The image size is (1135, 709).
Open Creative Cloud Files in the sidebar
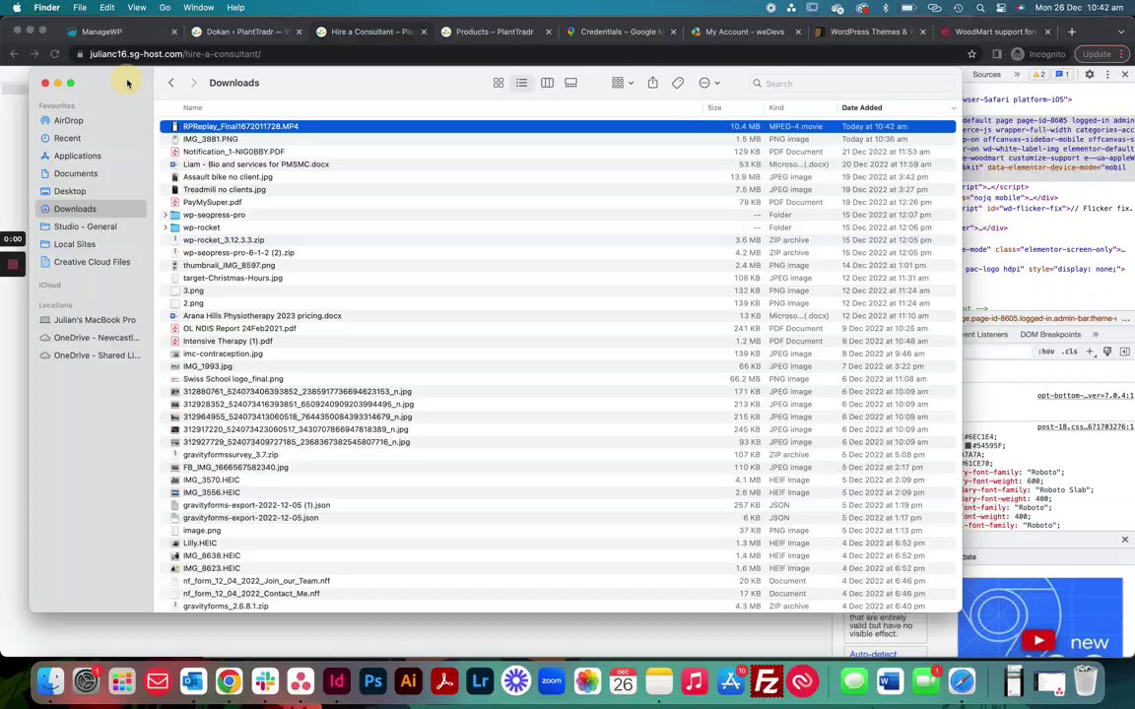tap(92, 262)
